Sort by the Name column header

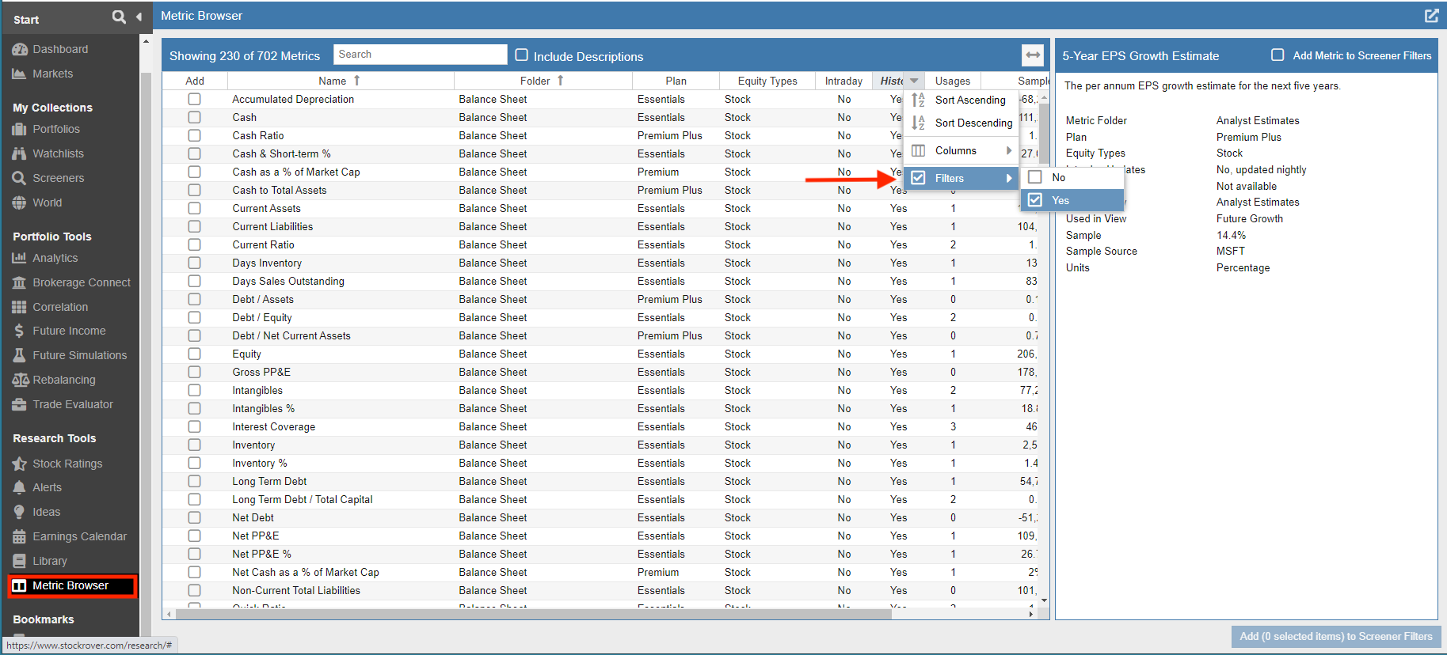click(341, 81)
